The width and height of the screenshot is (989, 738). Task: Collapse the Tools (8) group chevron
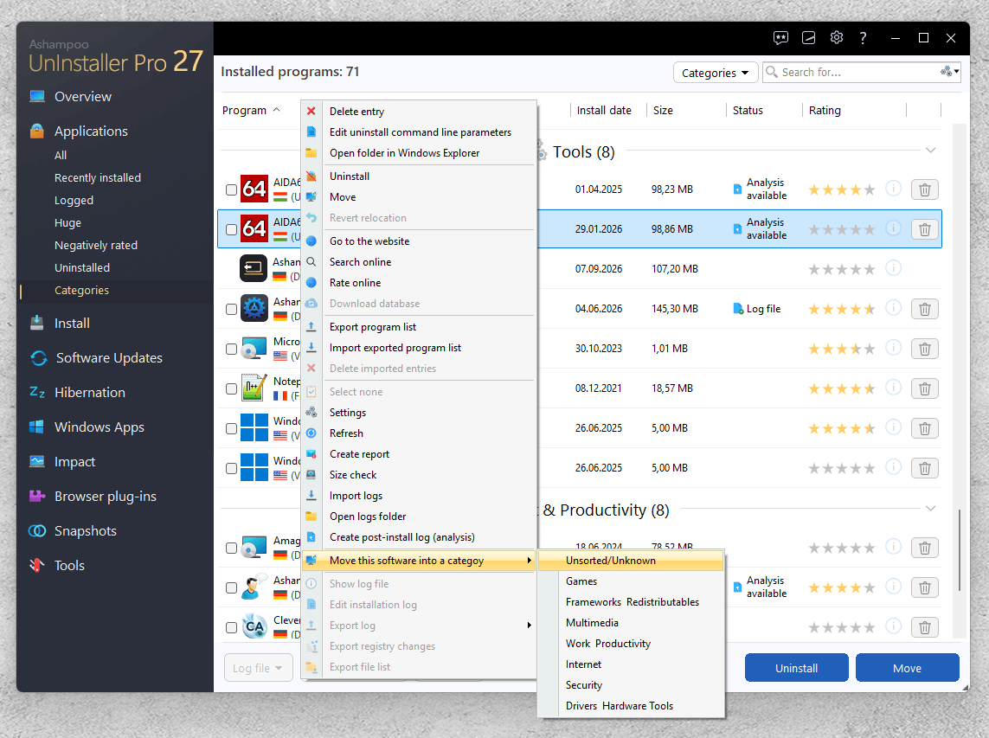click(x=930, y=151)
